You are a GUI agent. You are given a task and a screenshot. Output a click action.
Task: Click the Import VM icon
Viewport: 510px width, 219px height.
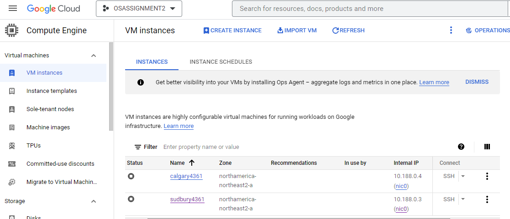[x=280, y=31]
